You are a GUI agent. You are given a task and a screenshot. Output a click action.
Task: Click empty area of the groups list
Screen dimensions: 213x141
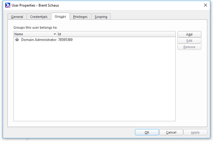94,84
